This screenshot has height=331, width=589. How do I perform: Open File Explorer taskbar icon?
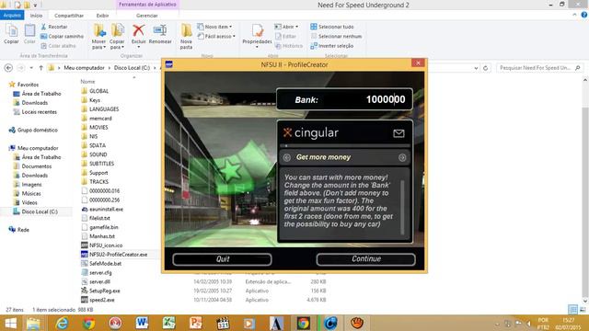click(33, 323)
